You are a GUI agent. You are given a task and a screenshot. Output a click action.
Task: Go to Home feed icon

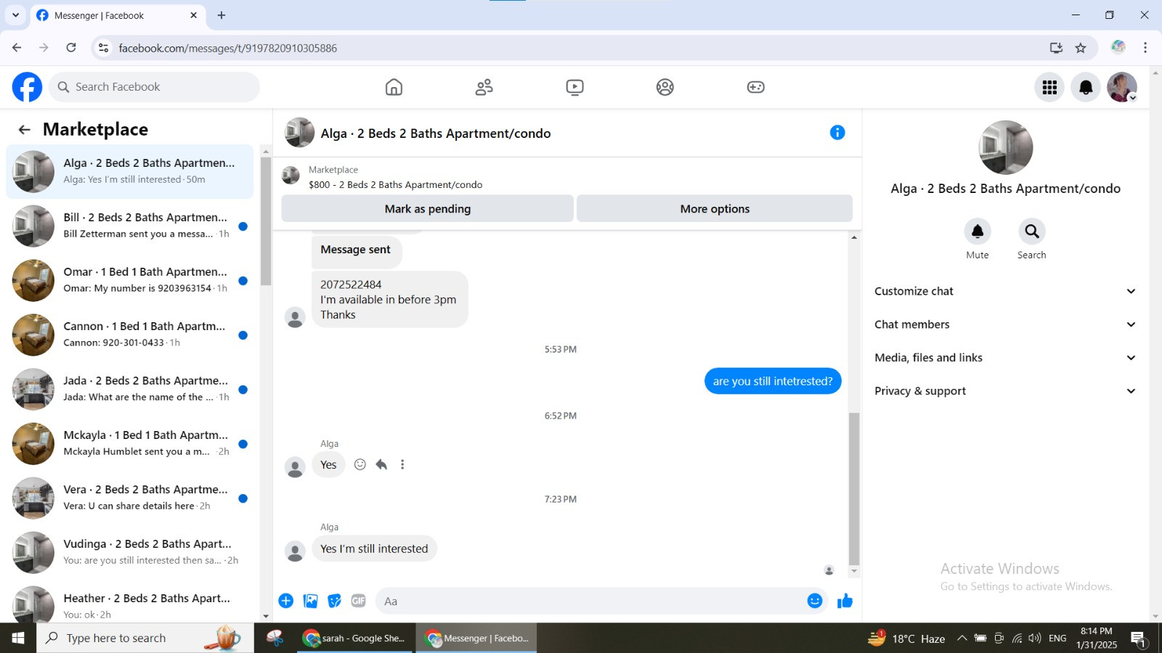(394, 87)
